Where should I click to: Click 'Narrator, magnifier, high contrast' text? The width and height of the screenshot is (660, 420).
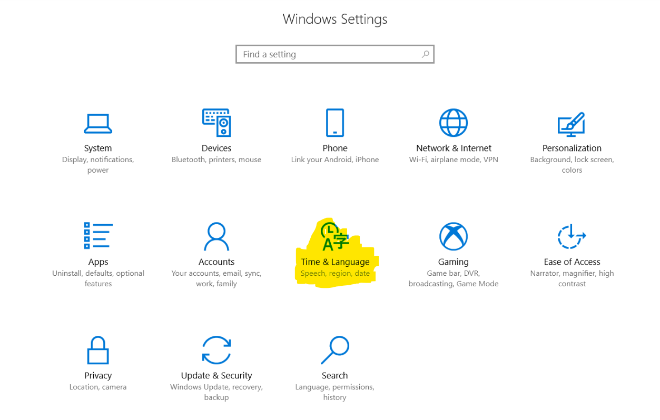[572, 278]
